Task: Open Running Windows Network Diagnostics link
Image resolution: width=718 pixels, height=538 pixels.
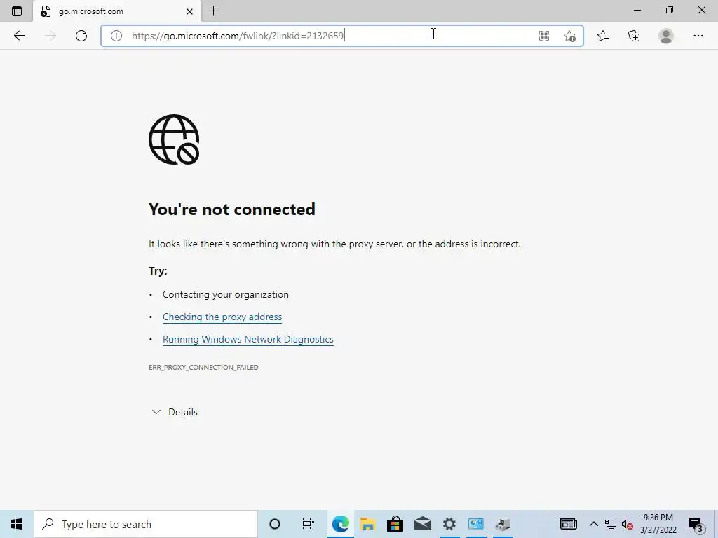Action: 248,340
